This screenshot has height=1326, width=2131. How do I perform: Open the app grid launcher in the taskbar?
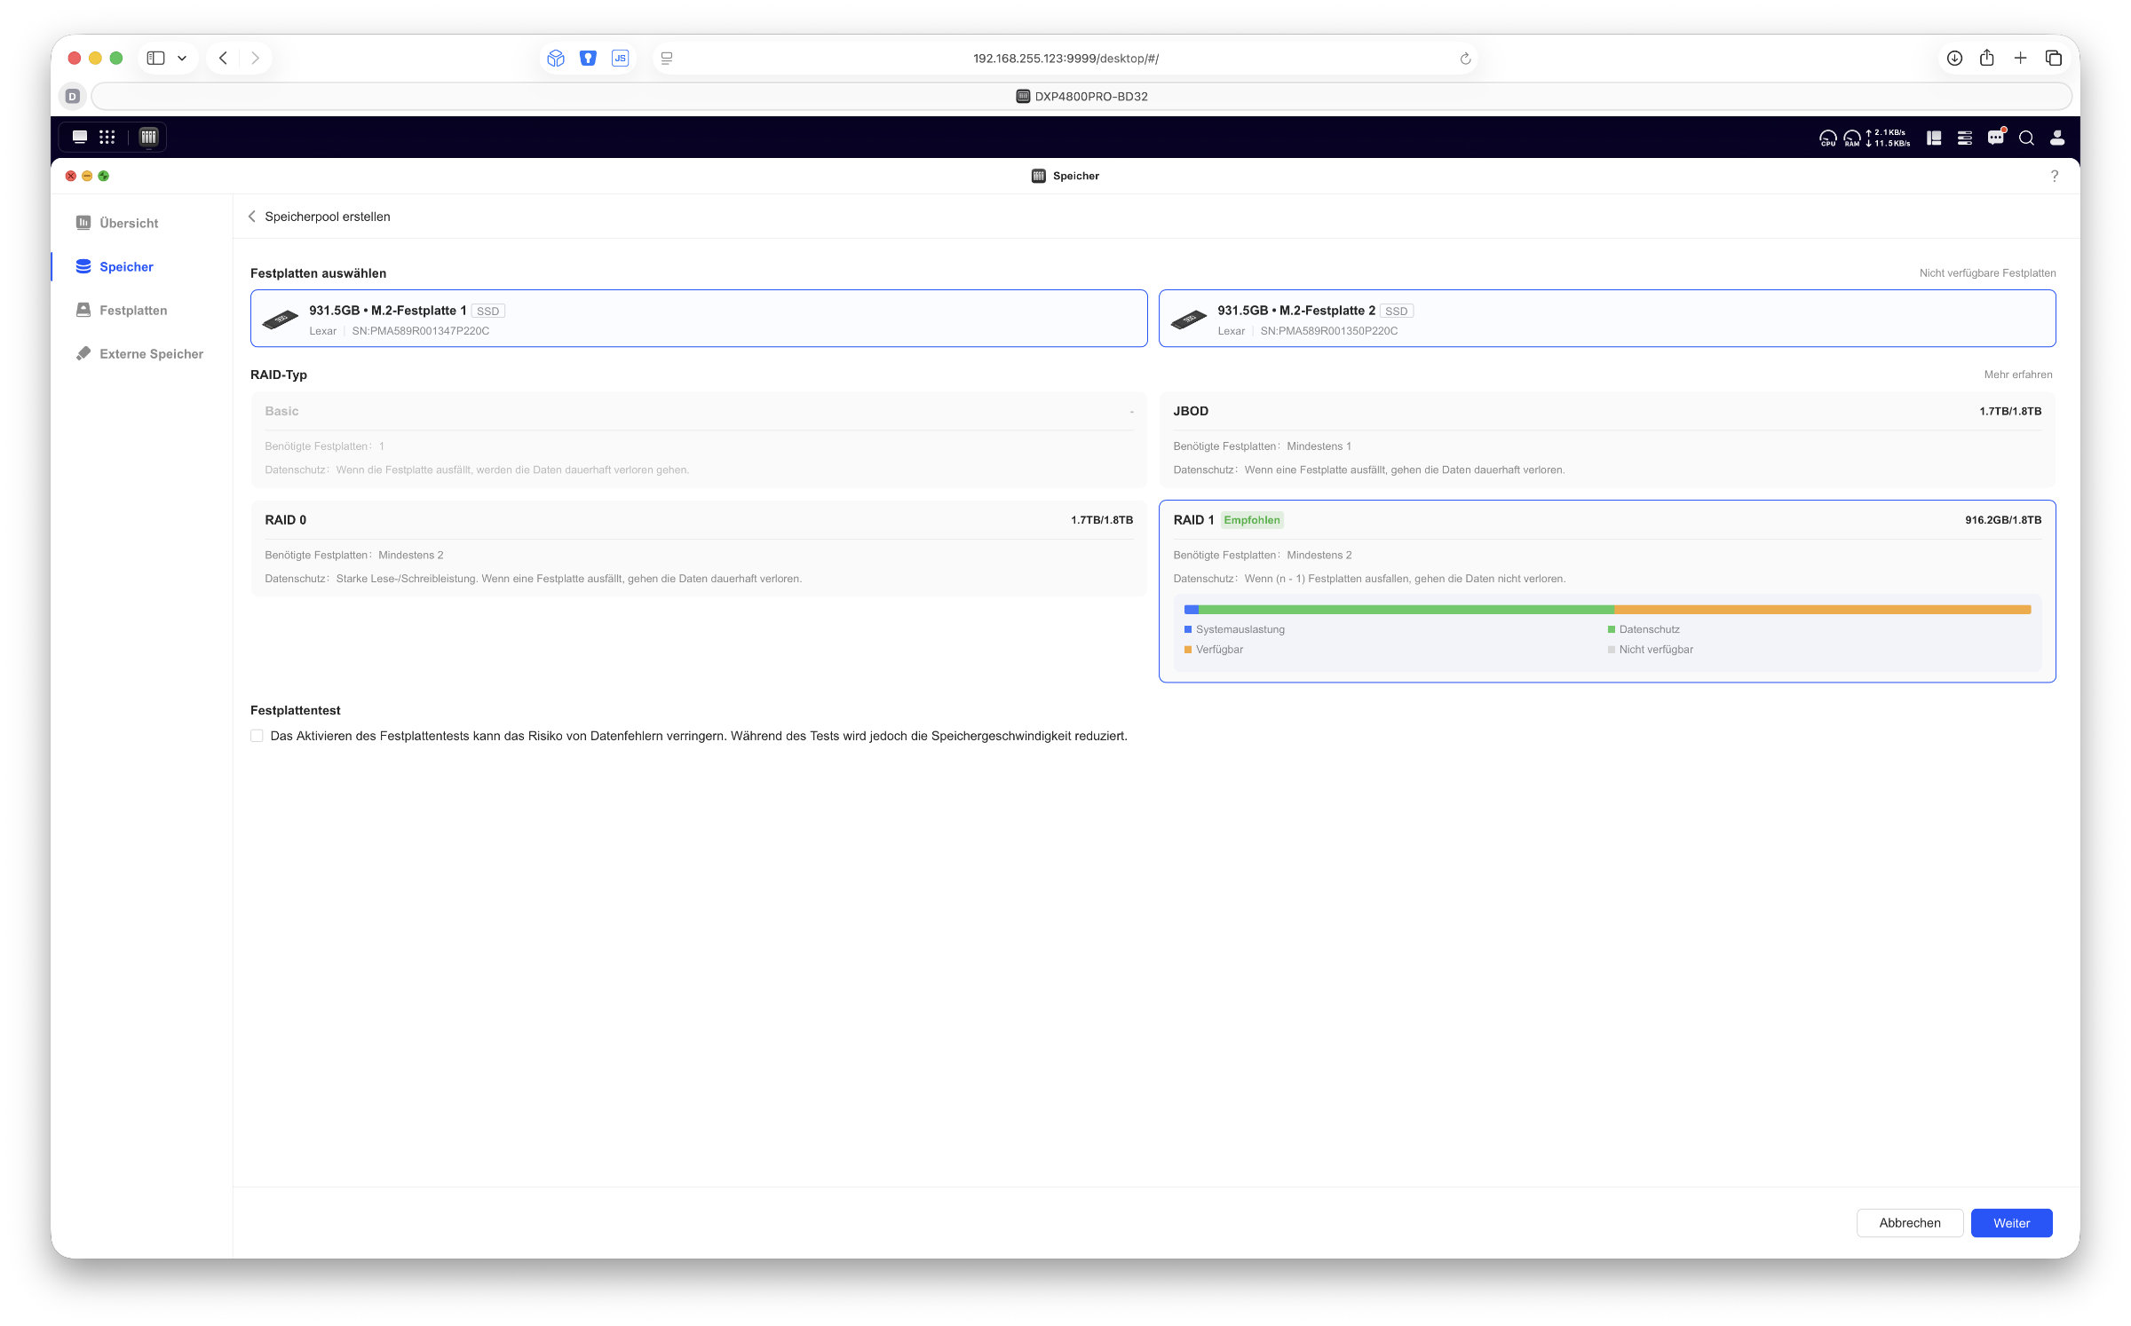click(x=107, y=137)
